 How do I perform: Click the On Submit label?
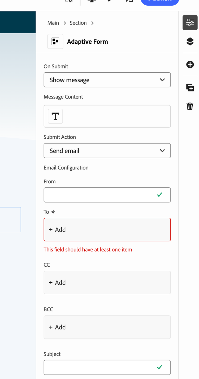(56, 67)
